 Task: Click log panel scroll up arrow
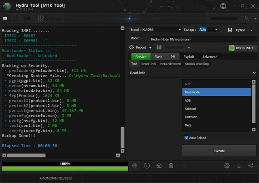point(122,28)
